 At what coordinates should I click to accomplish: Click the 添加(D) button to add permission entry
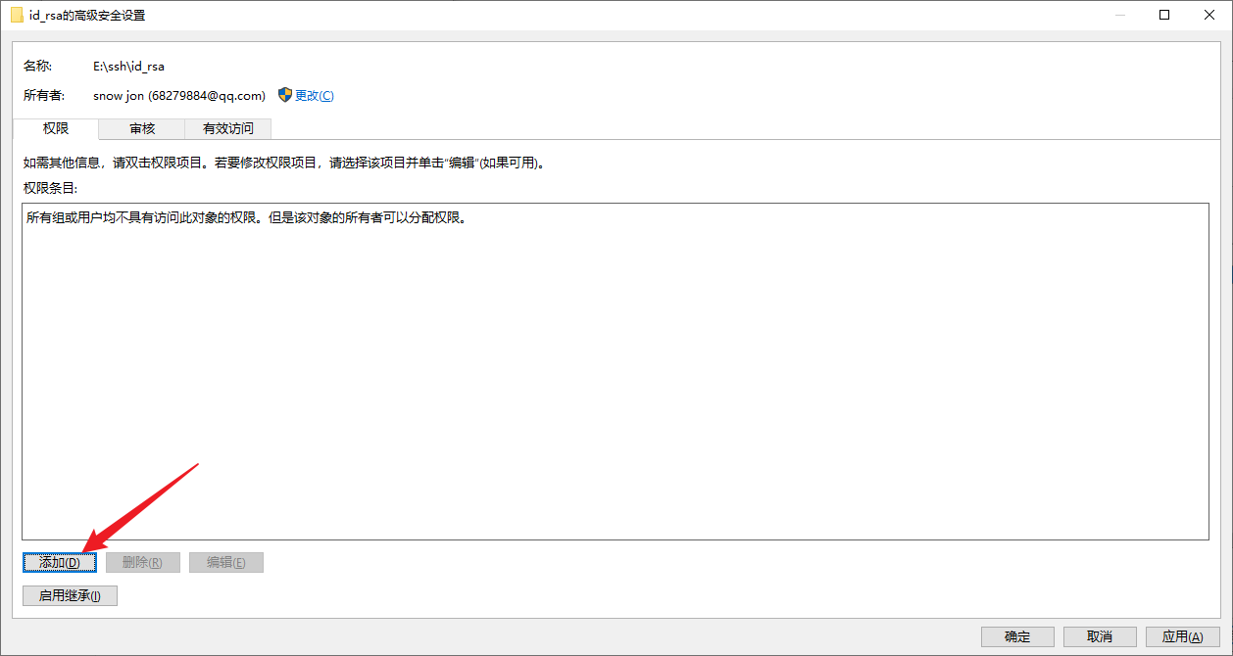pos(59,562)
